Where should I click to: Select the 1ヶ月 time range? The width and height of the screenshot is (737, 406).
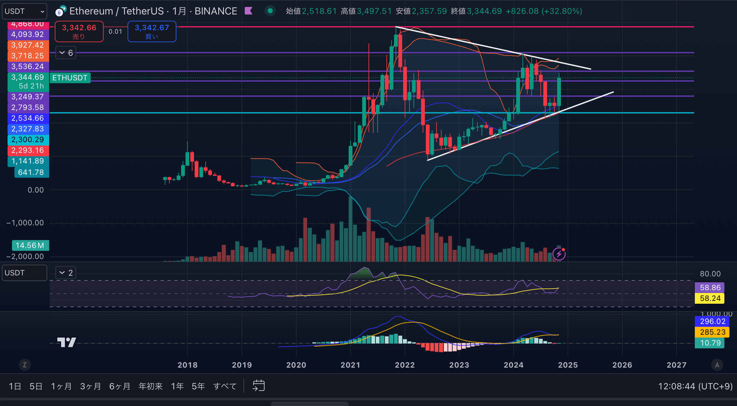click(61, 386)
